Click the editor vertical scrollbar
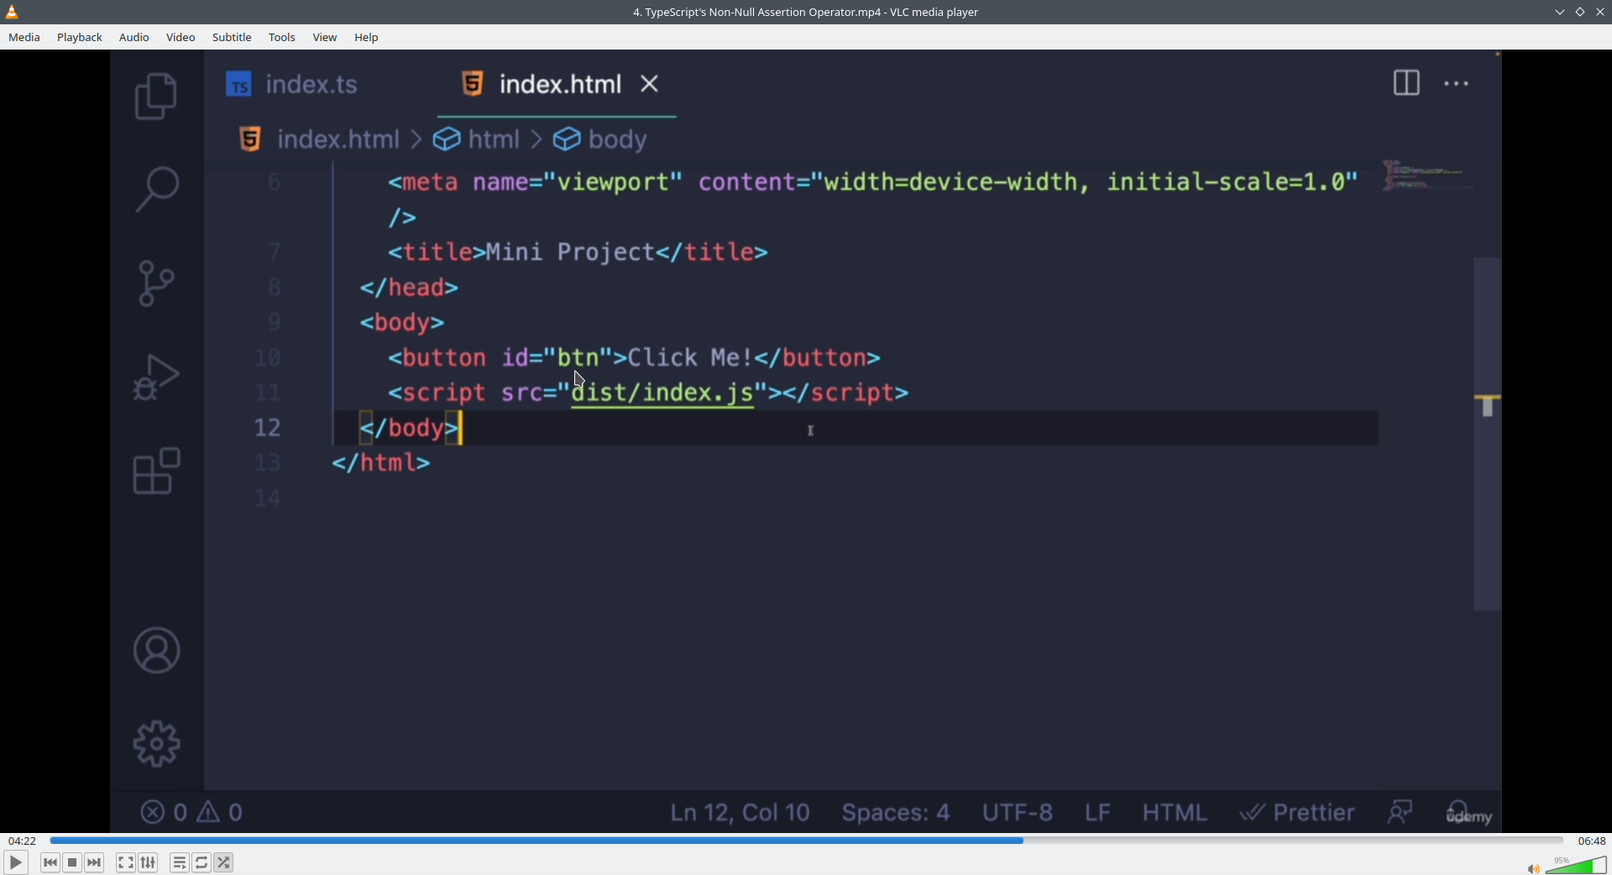The height and width of the screenshot is (875, 1612). coord(1488,434)
